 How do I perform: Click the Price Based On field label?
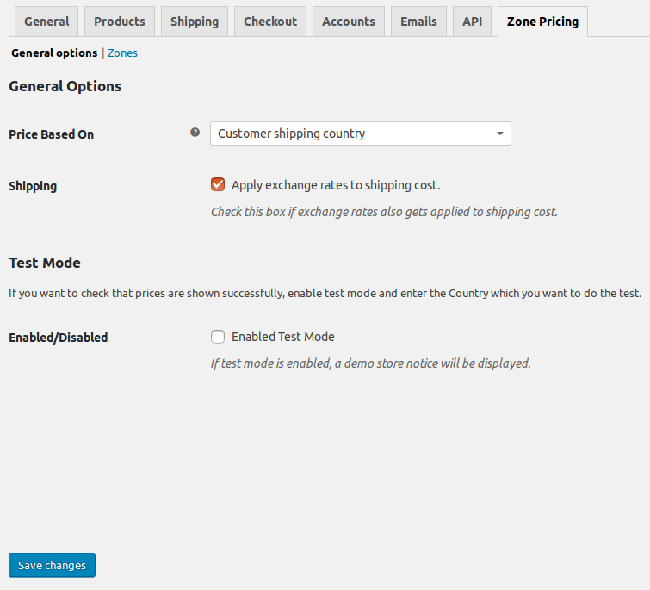[x=52, y=134]
